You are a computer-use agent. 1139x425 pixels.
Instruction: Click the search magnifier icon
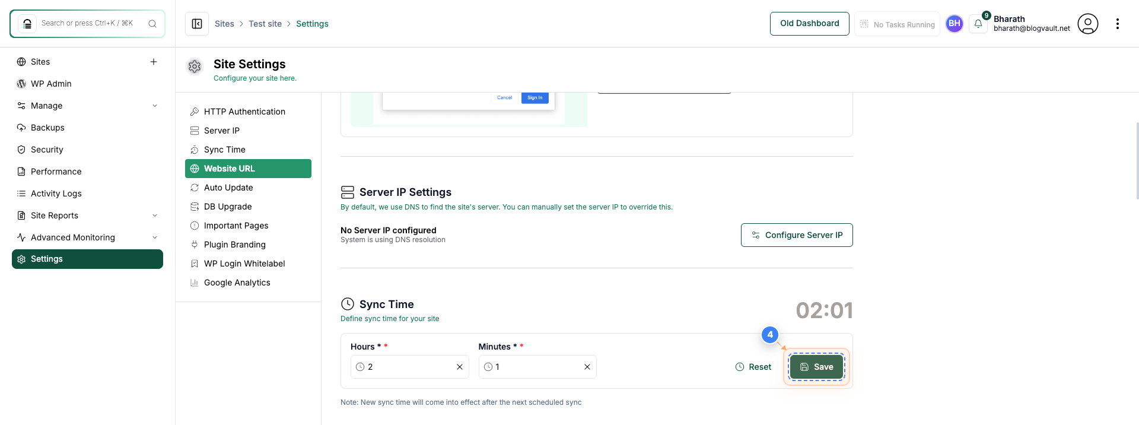point(152,24)
